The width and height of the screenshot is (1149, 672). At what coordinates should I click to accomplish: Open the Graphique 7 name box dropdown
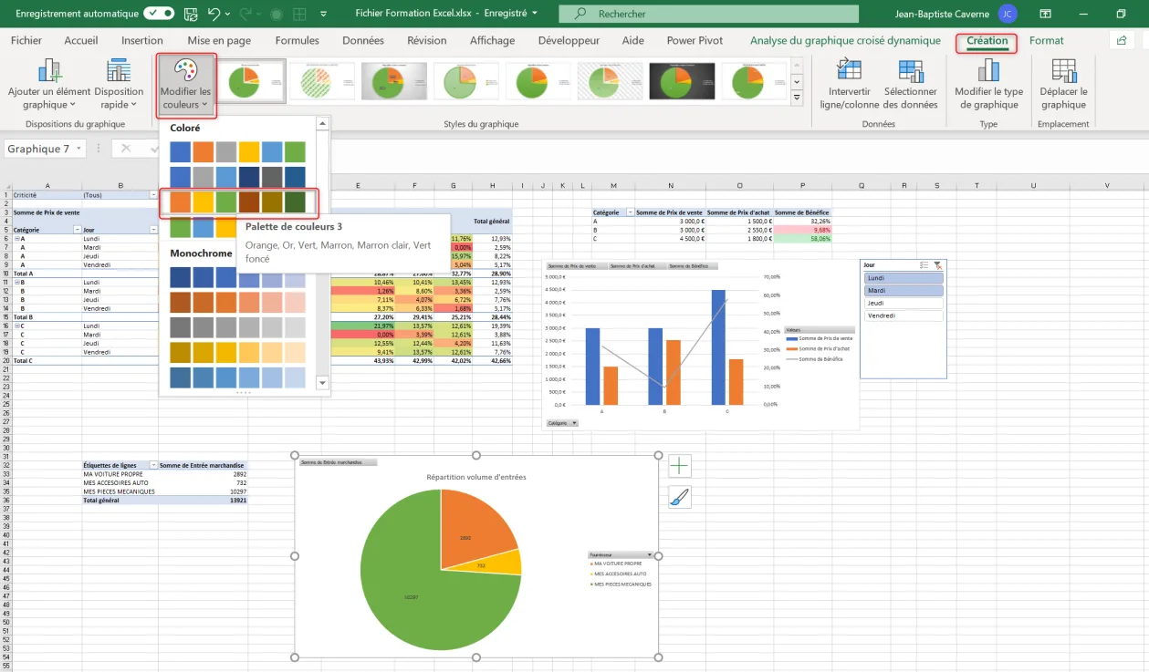[79, 149]
